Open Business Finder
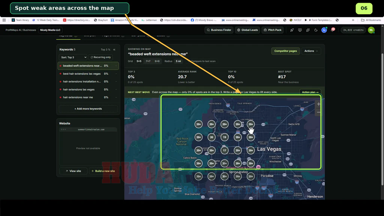 pyautogui.click(x=219, y=30)
